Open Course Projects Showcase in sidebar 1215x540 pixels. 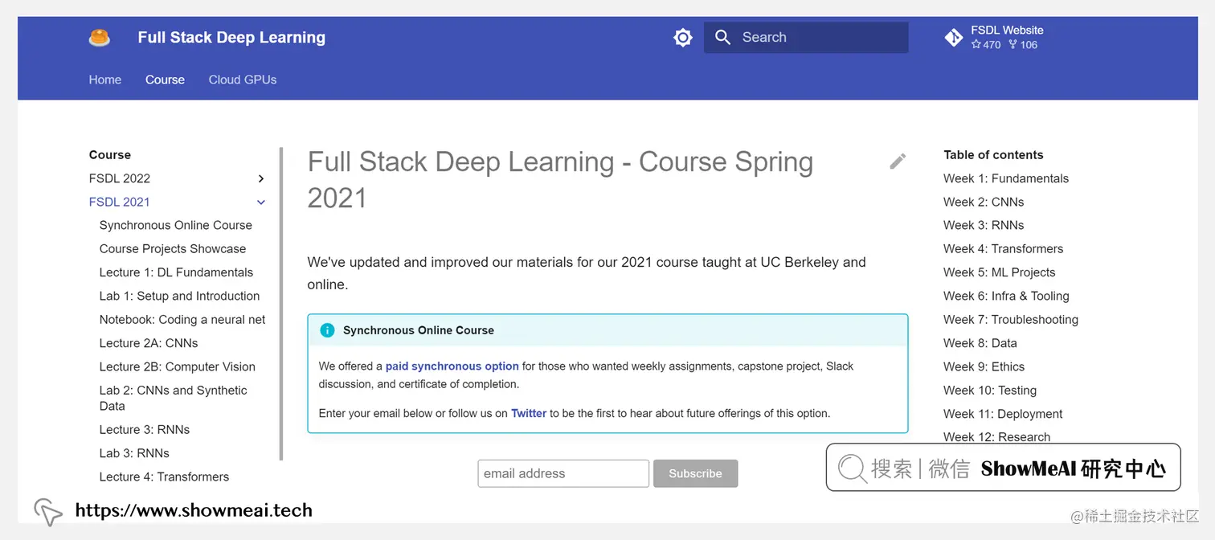point(172,248)
